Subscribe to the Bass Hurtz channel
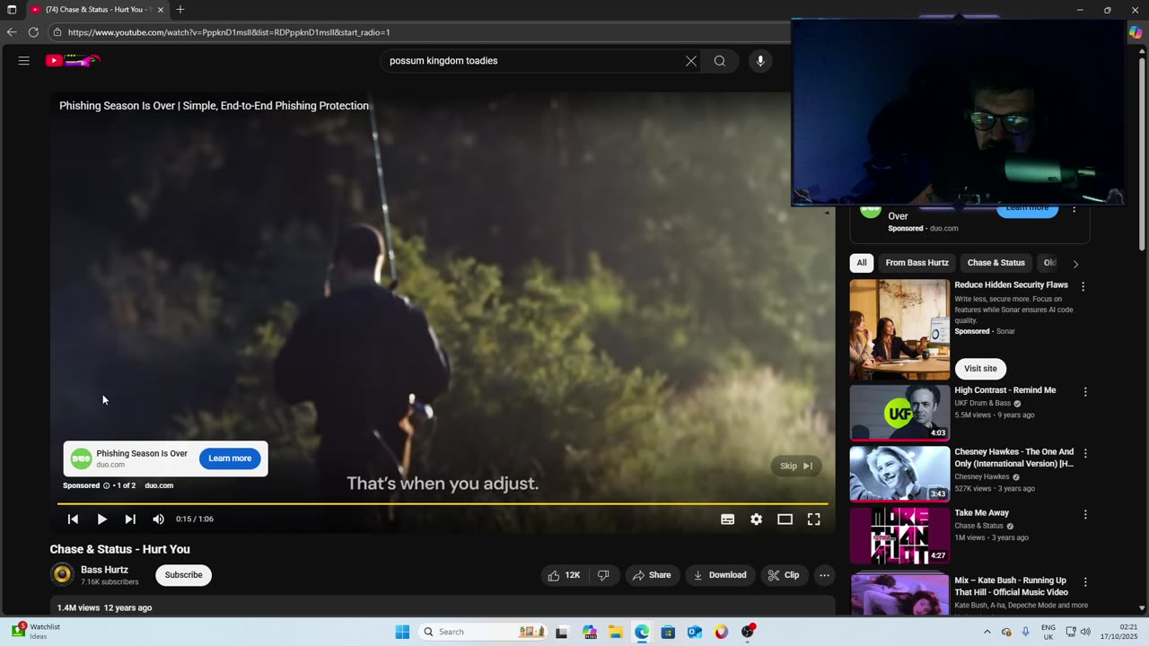The height and width of the screenshot is (646, 1149). pyautogui.click(x=183, y=575)
